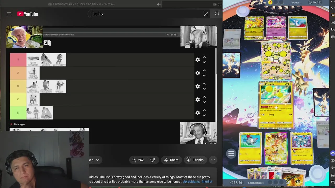
Task: Move C tier row down
Action: (x=204, y=102)
